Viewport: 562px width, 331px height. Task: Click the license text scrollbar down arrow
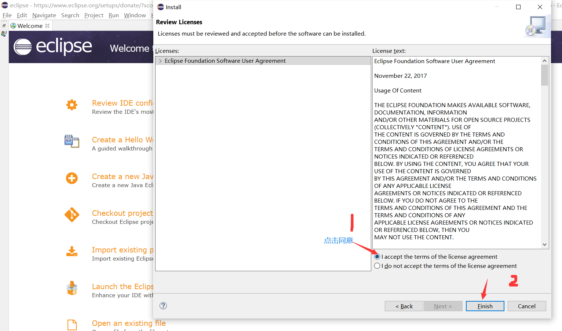tap(544, 244)
